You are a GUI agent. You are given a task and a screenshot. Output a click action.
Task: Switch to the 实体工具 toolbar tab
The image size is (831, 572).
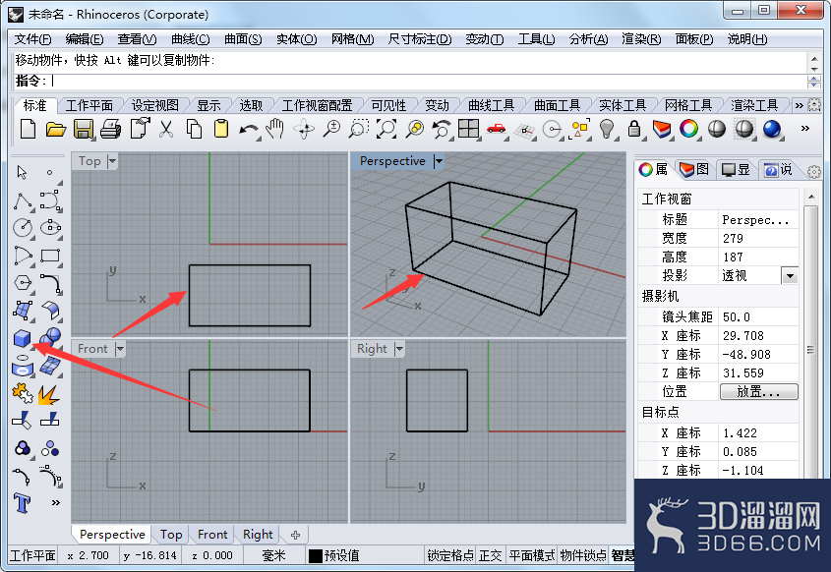tap(623, 105)
